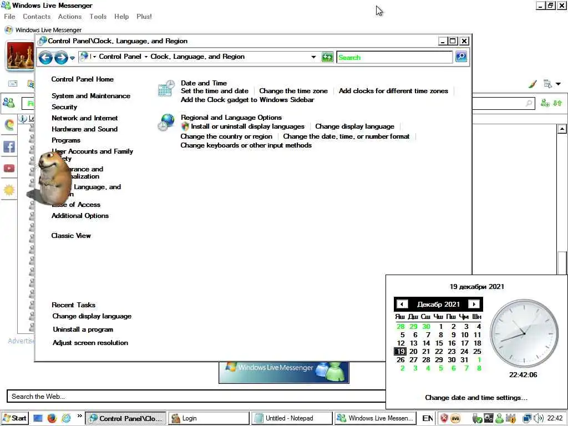The width and height of the screenshot is (568, 426).
Task: Click the Декабр 2021 month title
Action: tap(438, 305)
